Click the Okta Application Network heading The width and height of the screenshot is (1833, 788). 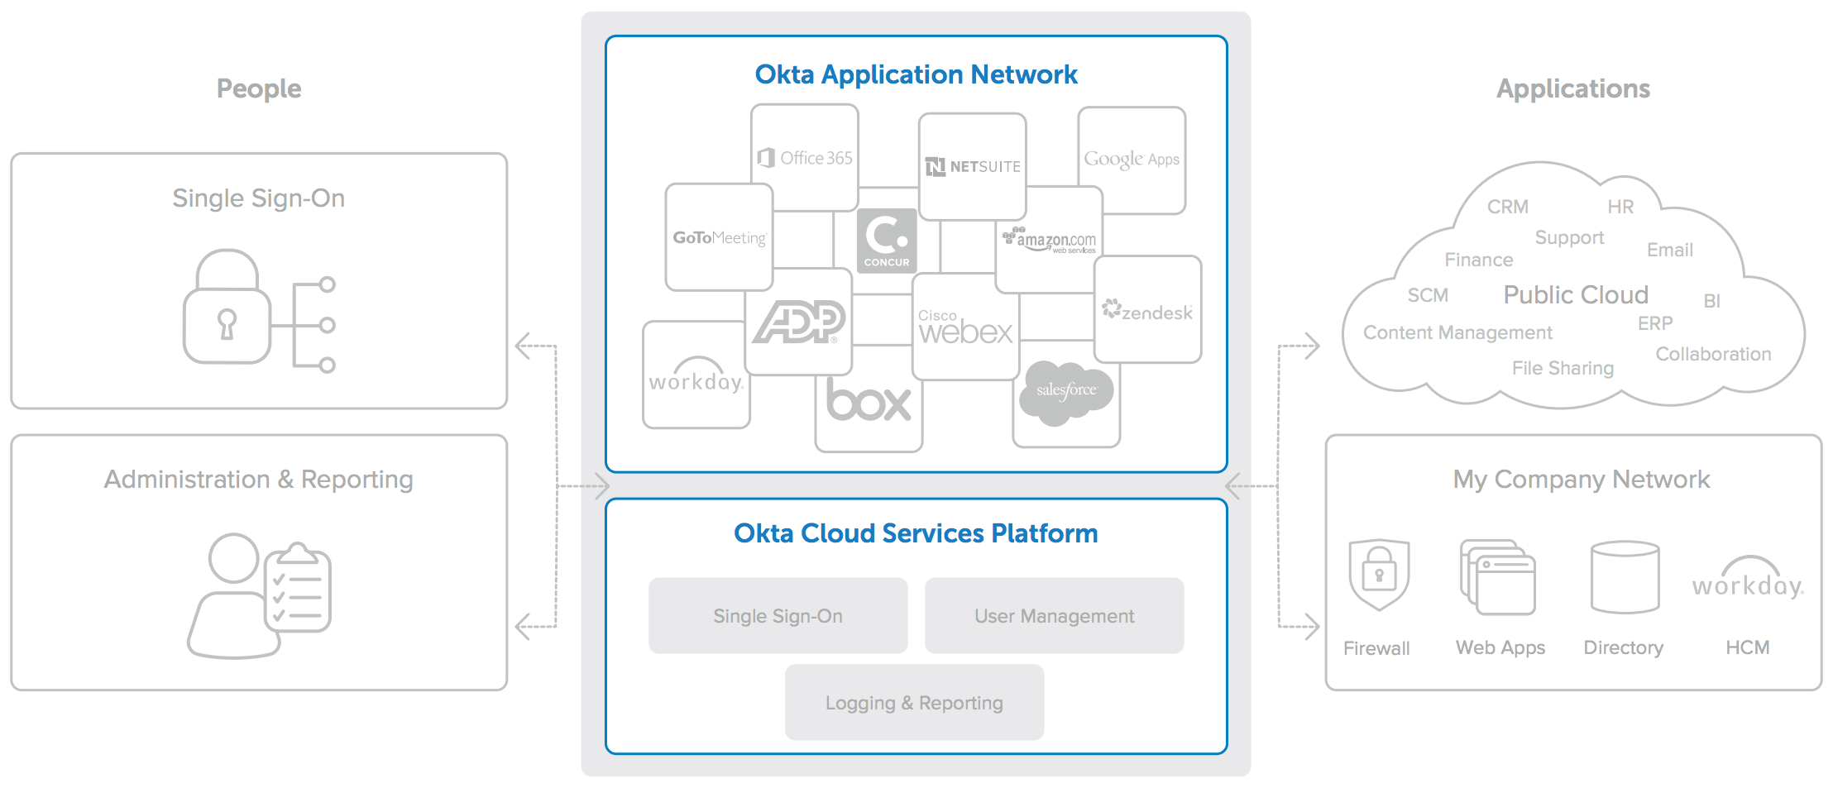[916, 74]
